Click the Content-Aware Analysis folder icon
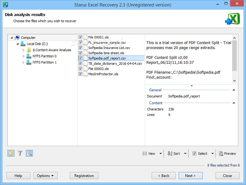Image resolution: width=246 pixels, height=185 pixels. pos(29,50)
